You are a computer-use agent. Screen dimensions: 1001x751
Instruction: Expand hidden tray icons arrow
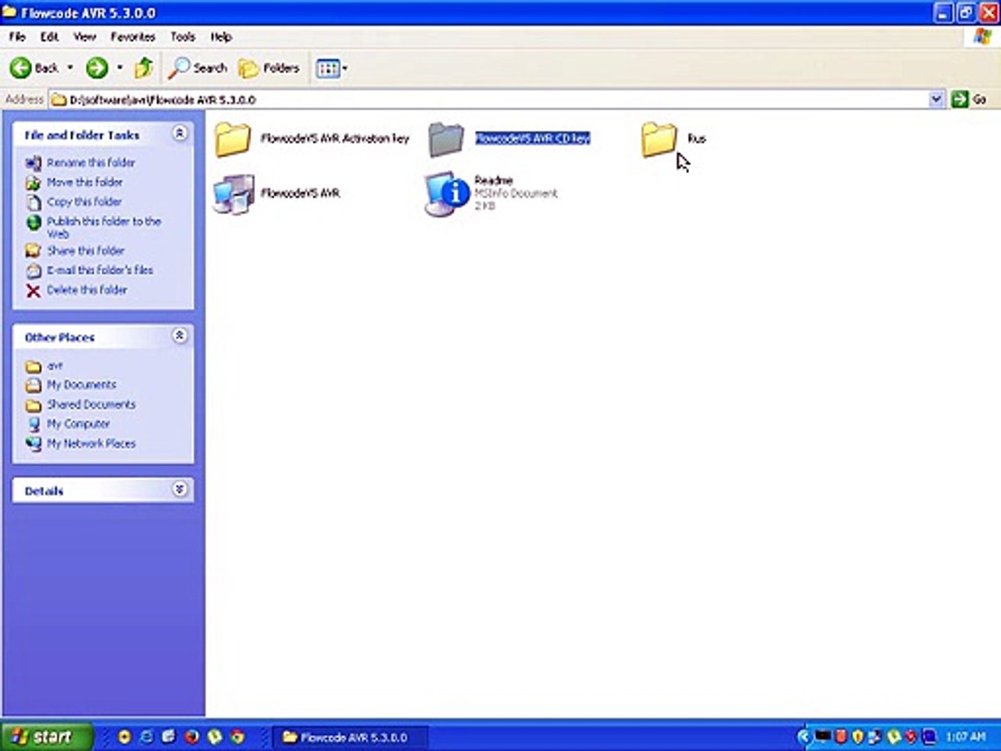804,736
